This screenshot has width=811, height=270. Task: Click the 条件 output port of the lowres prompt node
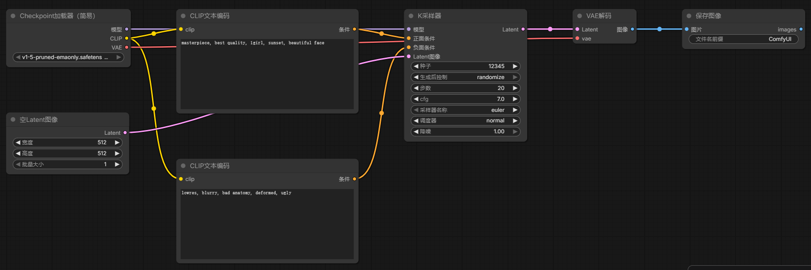point(354,179)
